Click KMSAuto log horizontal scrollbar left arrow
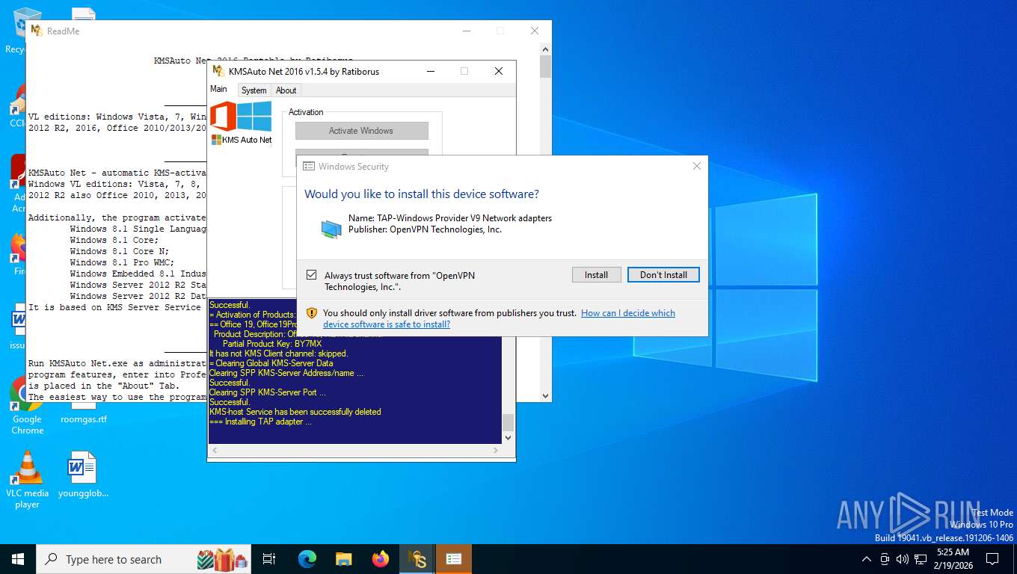The height and width of the screenshot is (574, 1017). [x=214, y=451]
